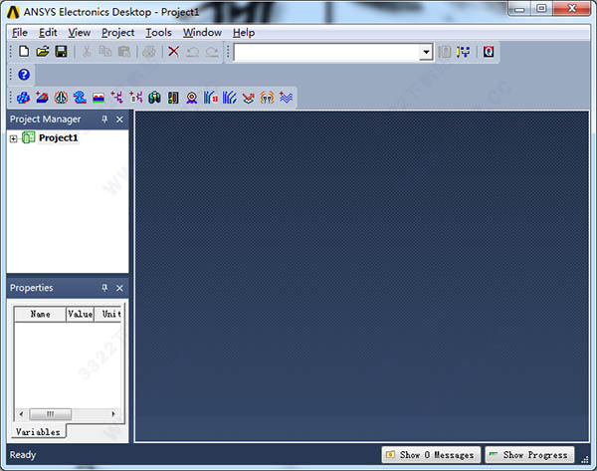This screenshot has height=471, width=597.
Task: Select Project1 in the project tree
Action: (59, 137)
